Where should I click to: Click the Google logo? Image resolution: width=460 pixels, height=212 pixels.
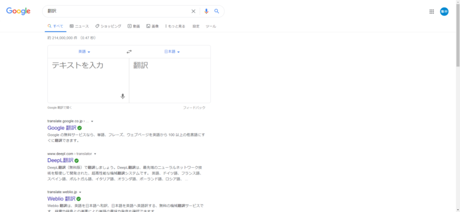[18, 11]
